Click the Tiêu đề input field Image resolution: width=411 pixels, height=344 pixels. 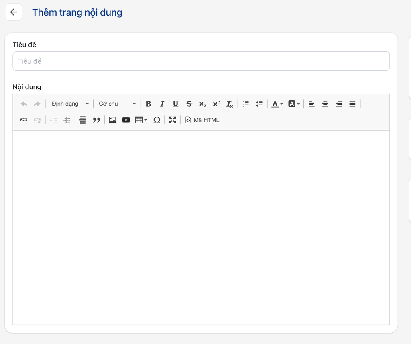(201, 61)
